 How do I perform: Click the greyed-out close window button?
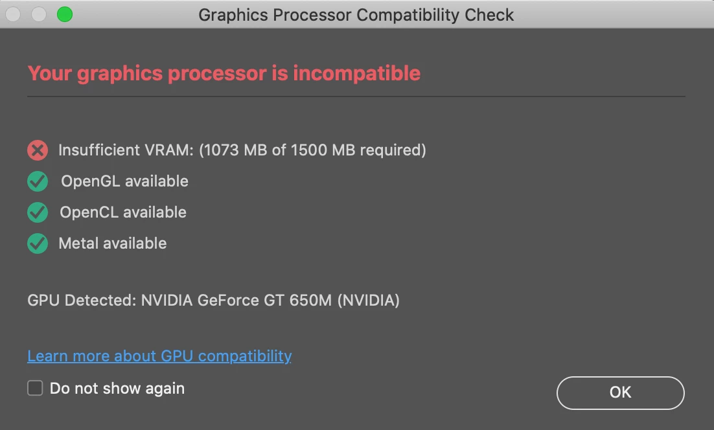coord(14,14)
